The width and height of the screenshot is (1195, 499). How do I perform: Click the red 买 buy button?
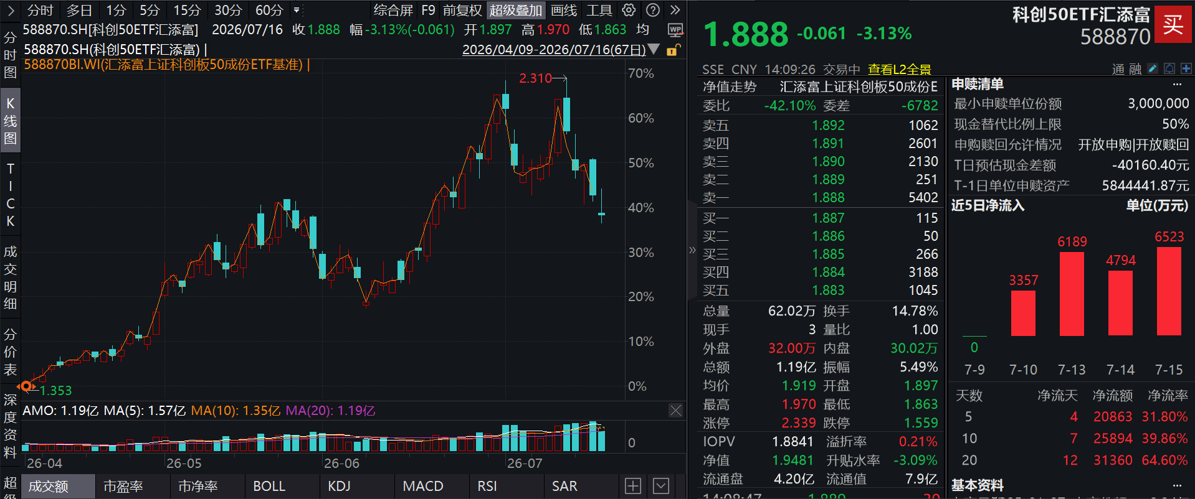pos(1173,24)
